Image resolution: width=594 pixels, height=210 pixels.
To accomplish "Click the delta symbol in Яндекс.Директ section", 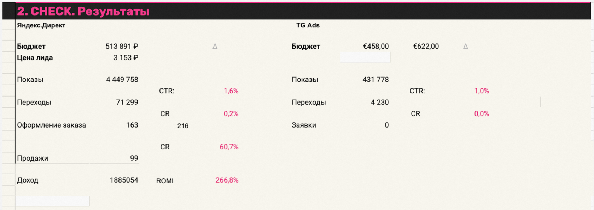I will [215, 46].
